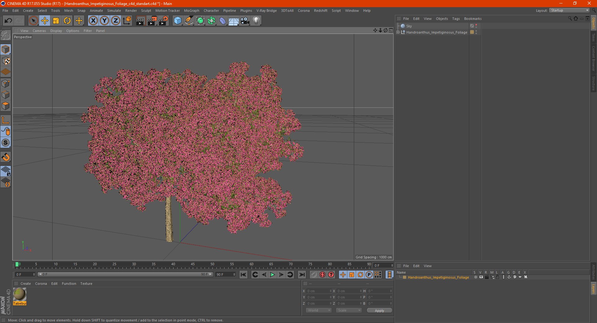Open the Scale mode dropdown

[x=349, y=310]
